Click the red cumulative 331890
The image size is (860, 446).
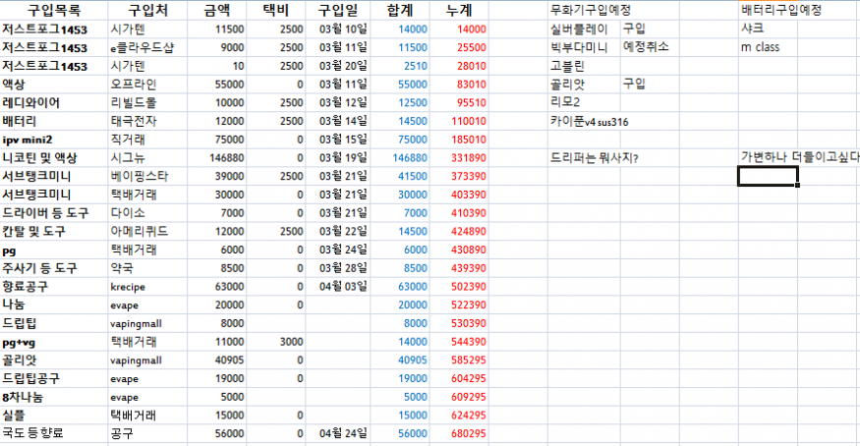tap(459, 158)
